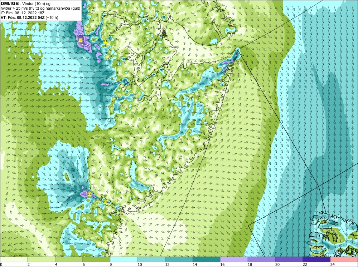Click the scale label 8 on color bar

point(111,264)
